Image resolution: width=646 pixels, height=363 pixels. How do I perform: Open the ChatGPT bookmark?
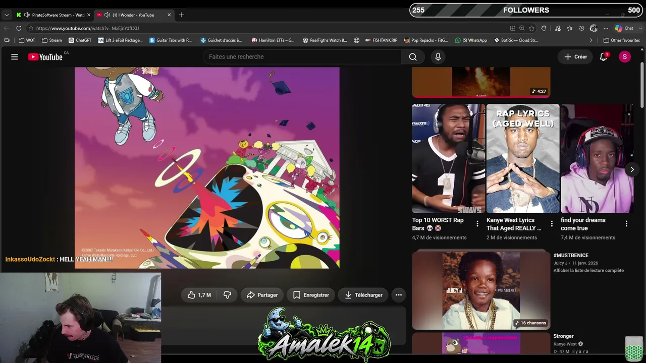(x=80, y=40)
